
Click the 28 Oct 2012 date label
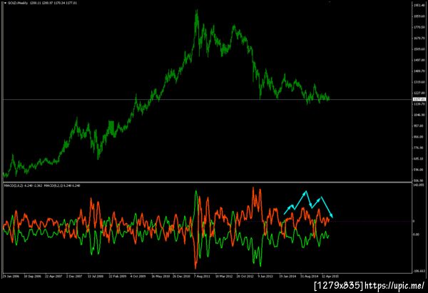coord(245,277)
